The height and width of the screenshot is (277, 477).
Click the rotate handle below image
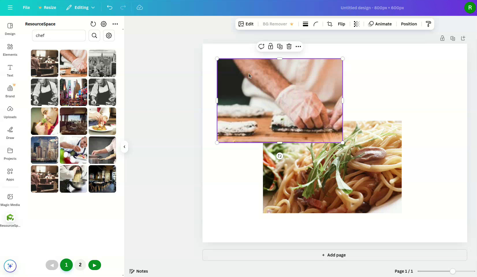pyautogui.click(x=280, y=156)
